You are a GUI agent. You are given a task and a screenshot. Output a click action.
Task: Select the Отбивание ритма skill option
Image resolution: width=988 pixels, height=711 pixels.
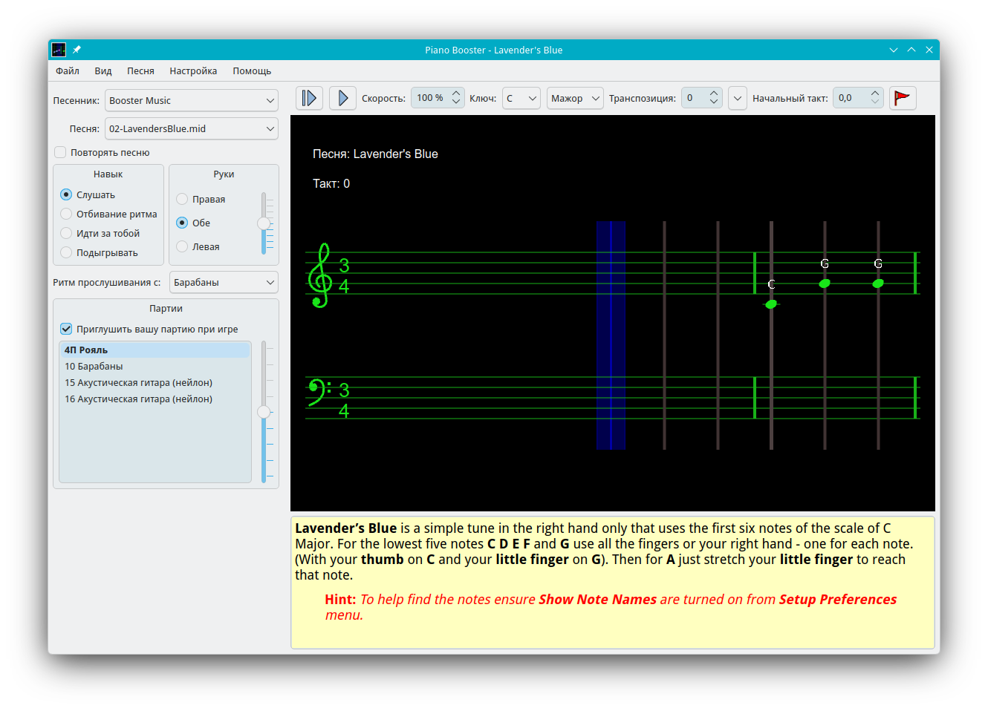(66, 214)
